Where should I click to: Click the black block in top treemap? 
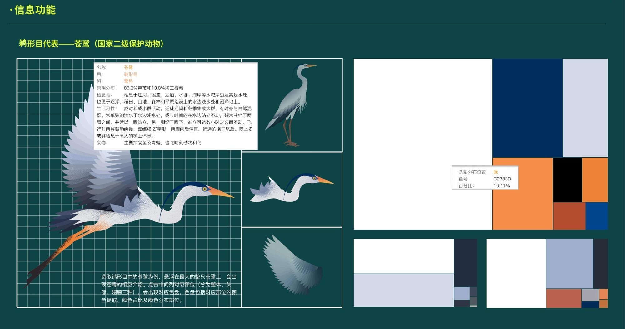[567, 180]
